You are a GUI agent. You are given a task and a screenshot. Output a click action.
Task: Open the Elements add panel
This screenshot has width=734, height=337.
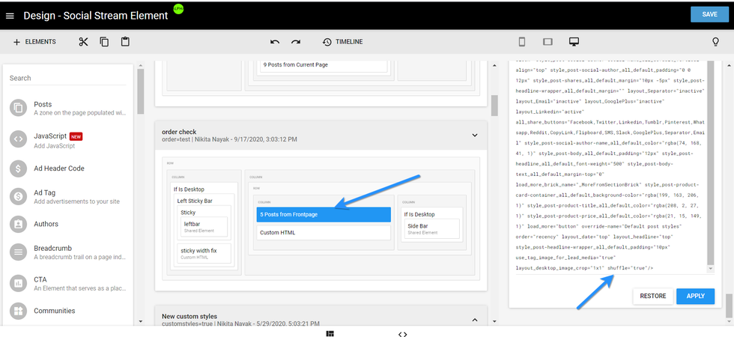pyautogui.click(x=34, y=42)
